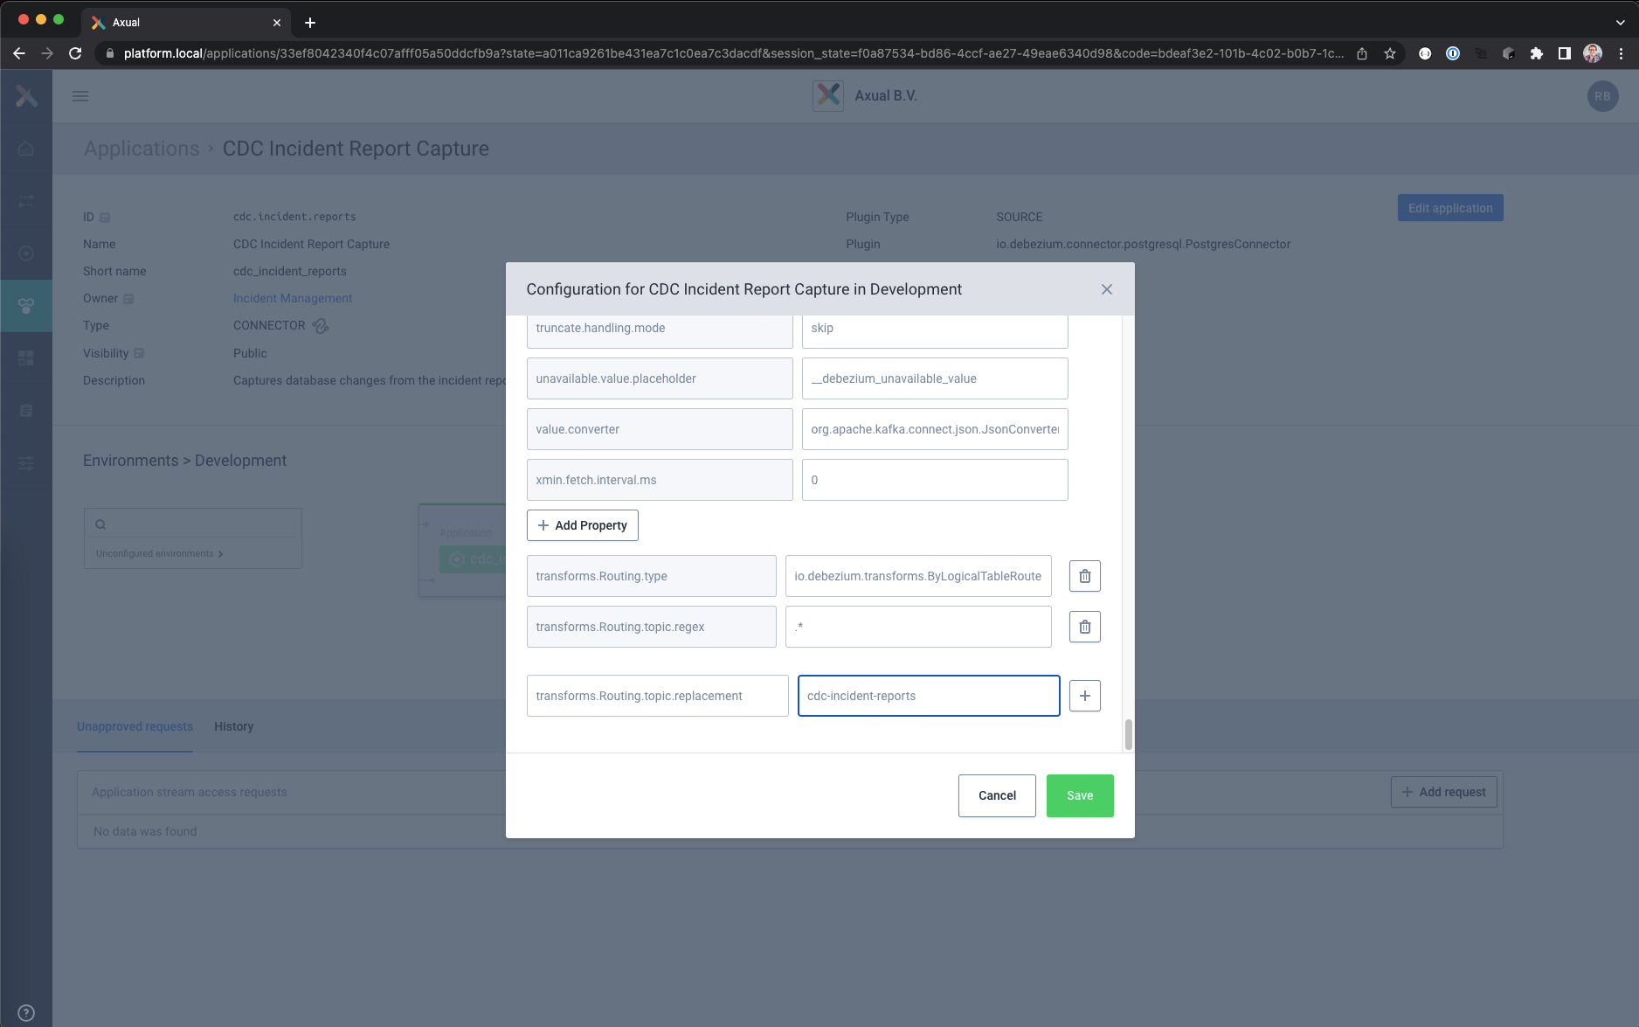Edit the unavailable.value.placeholder value field
The image size is (1639, 1027).
(x=935, y=378)
